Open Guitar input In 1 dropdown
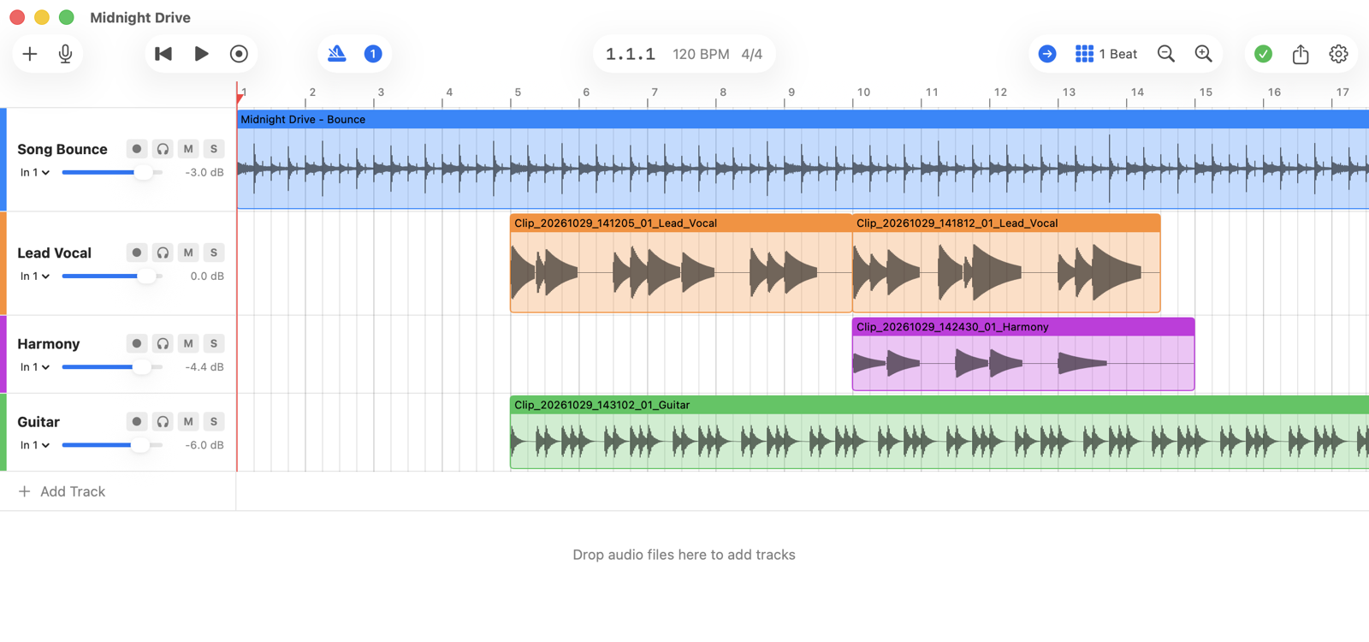This screenshot has height=642, width=1369. click(x=35, y=445)
